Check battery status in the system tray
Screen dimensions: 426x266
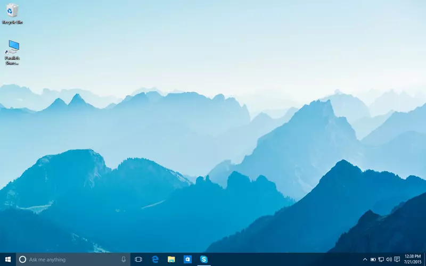373,260
